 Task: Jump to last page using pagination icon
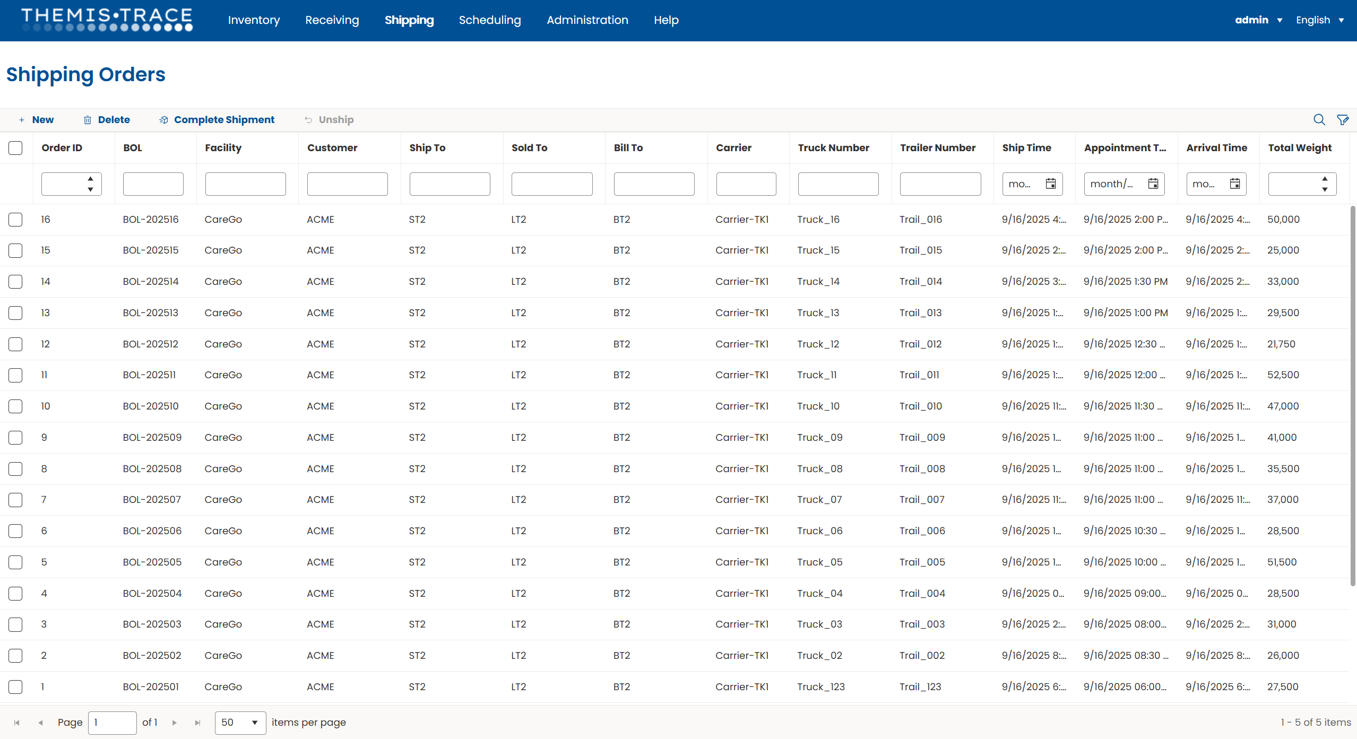coord(197,723)
